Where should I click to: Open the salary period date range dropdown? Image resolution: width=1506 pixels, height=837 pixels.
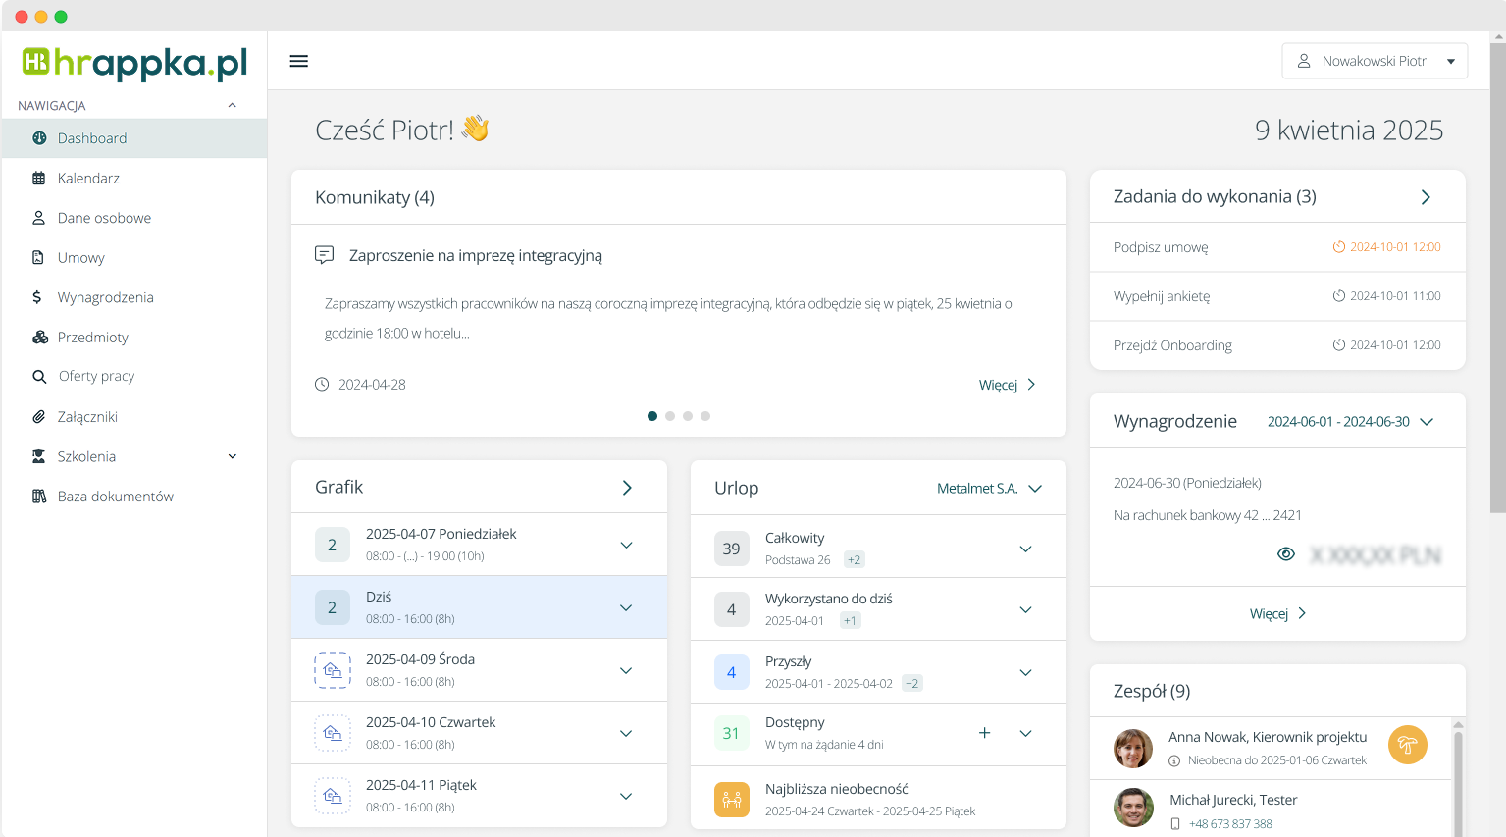(1351, 421)
